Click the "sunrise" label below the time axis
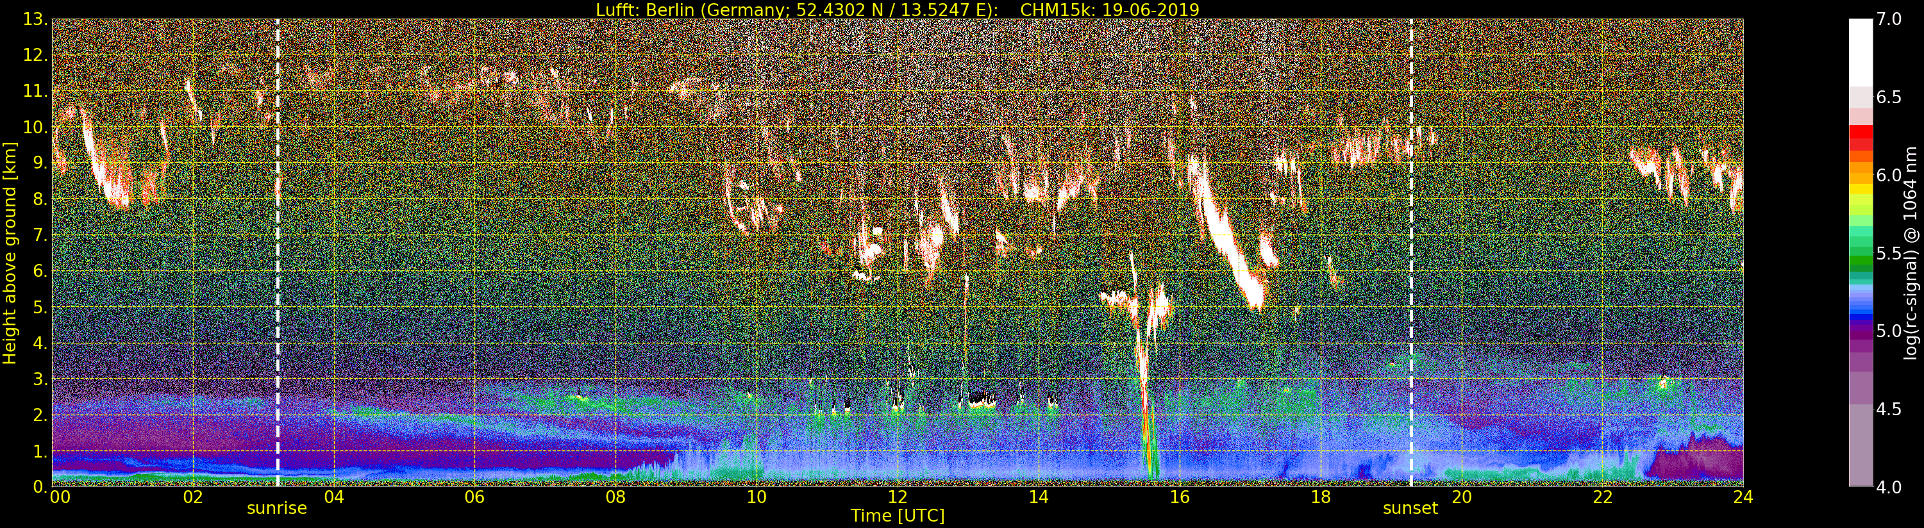 pos(277,508)
